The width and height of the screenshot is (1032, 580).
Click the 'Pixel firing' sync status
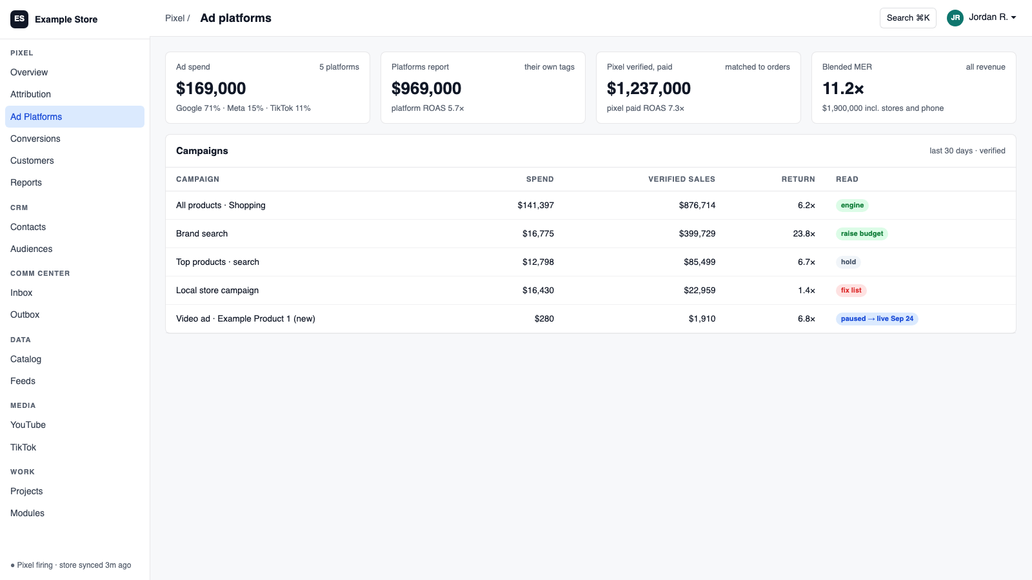coord(71,565)
